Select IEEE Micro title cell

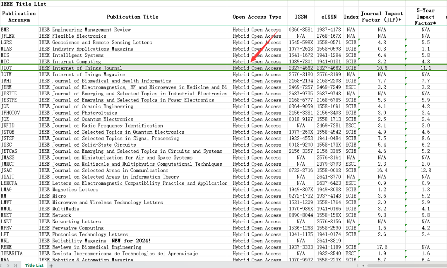(132, 196)
